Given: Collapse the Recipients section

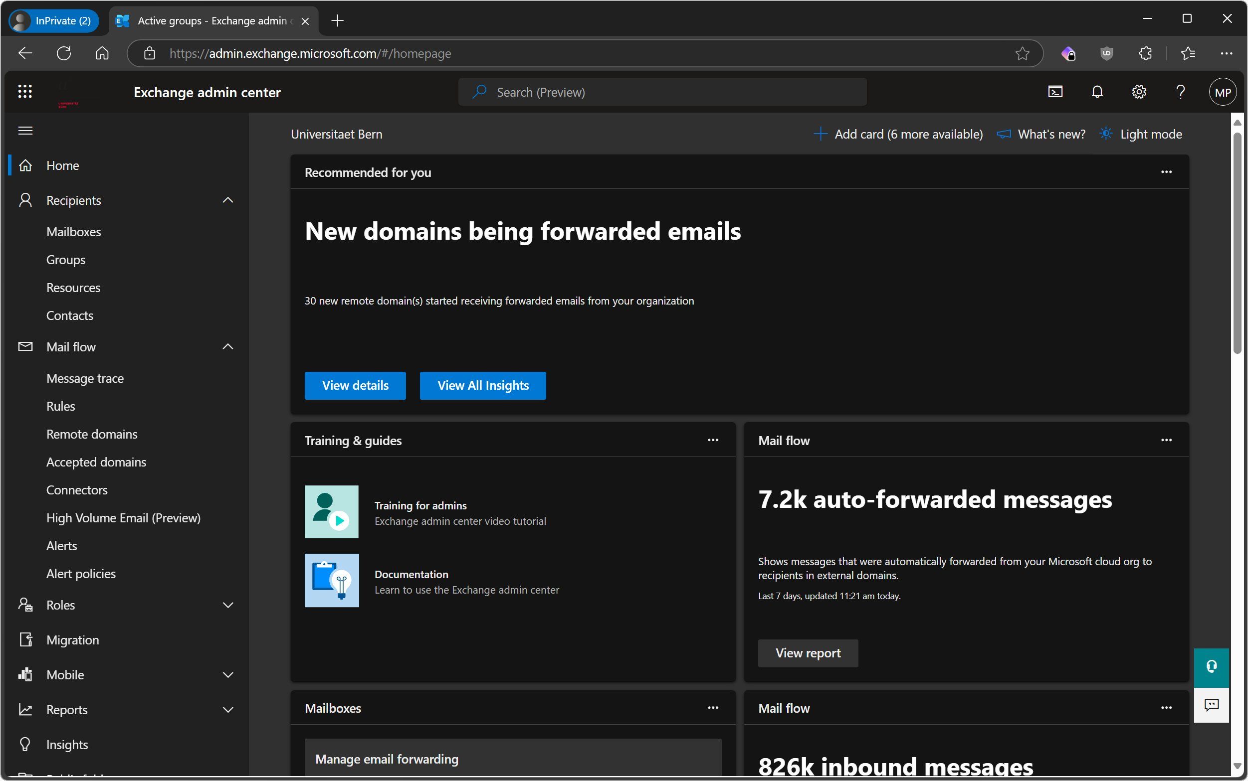Looking at the screenshot, I should point(227,200).
